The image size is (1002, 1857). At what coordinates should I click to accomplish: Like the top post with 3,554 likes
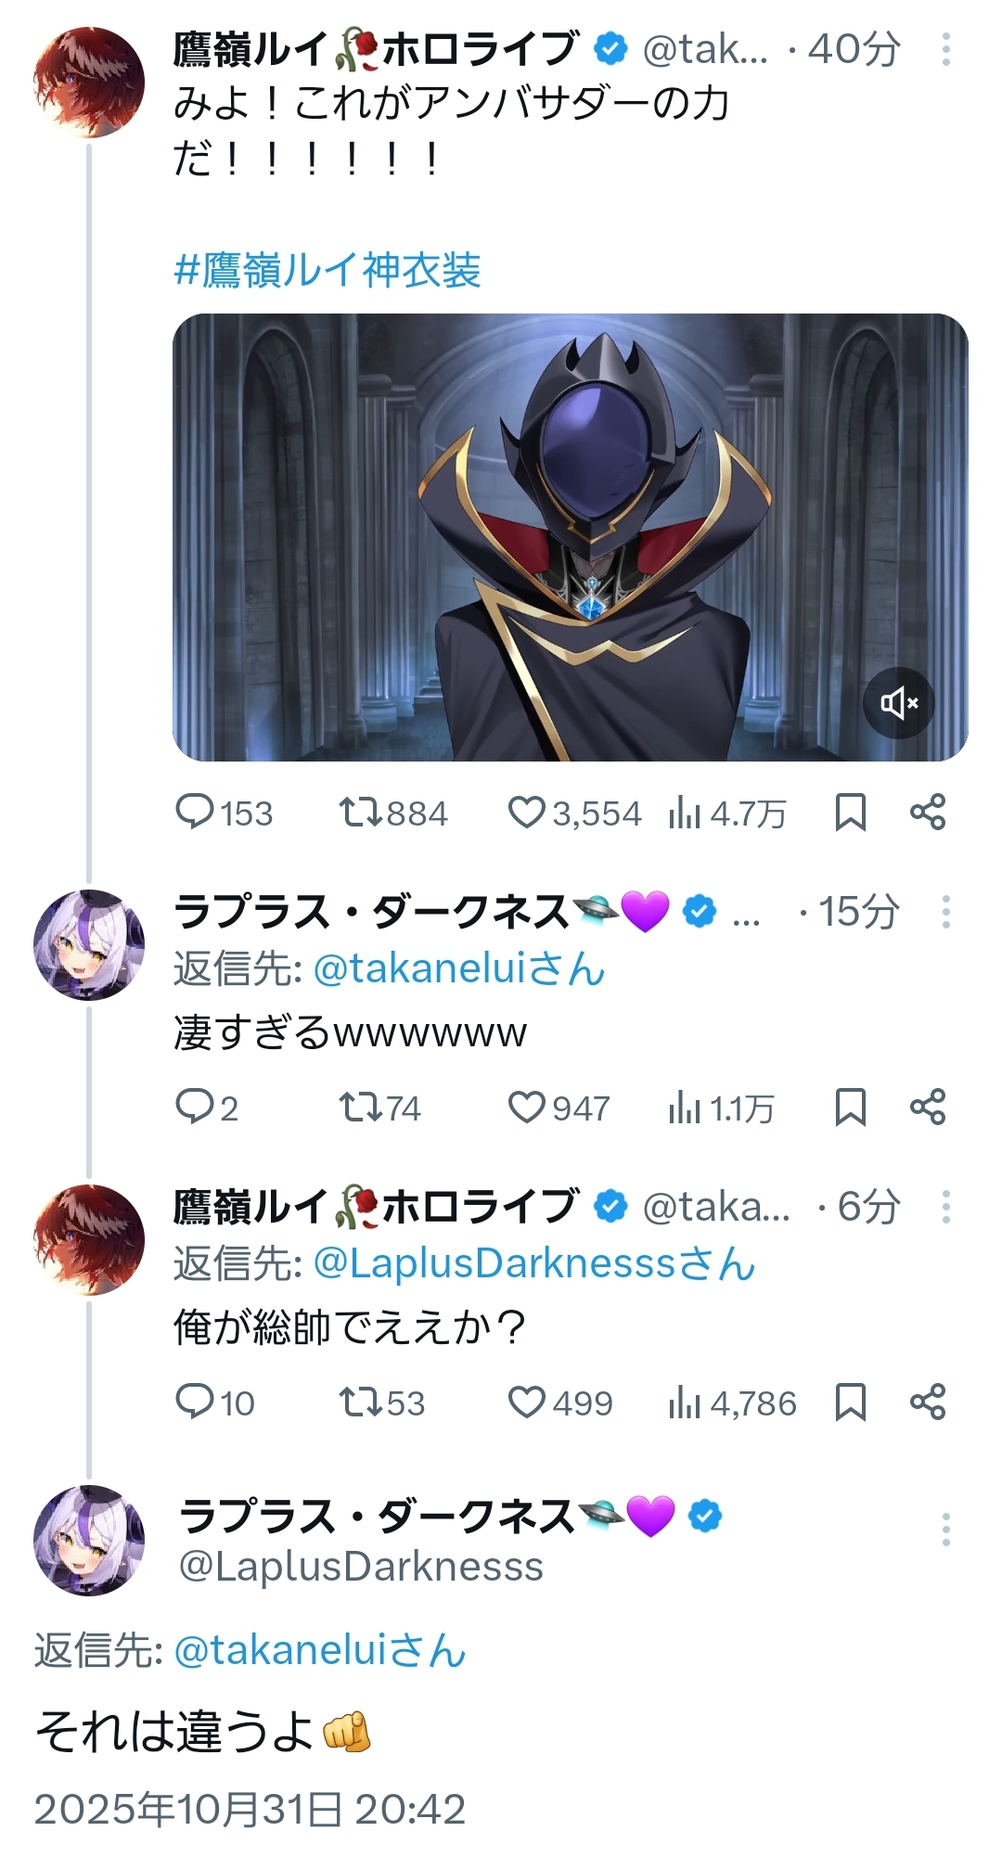point(526,813)
